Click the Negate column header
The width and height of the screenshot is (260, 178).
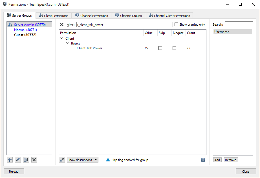[179, 33]
